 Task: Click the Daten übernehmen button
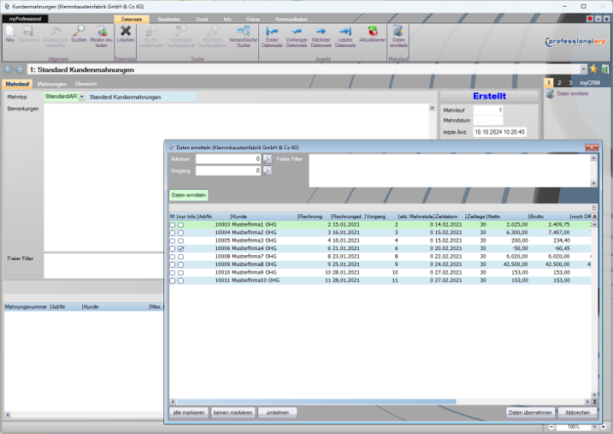pyautogui.click(x=530, y=413)
